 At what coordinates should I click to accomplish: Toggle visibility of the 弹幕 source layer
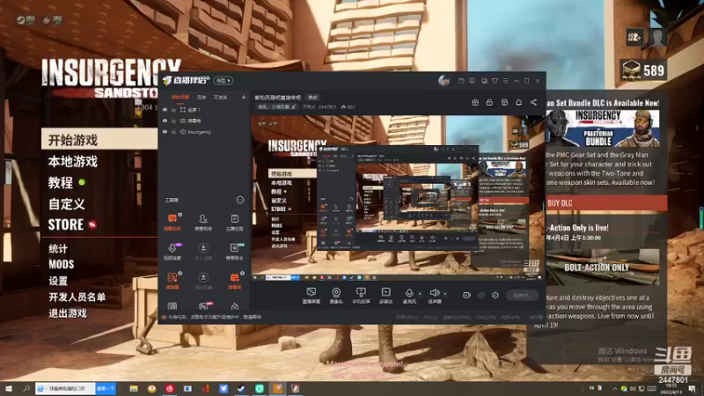click(165, 121)
